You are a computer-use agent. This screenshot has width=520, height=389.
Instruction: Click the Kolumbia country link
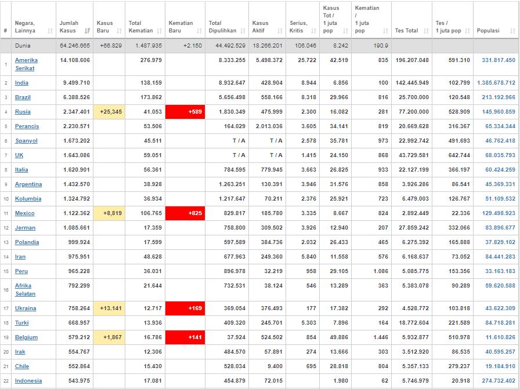[x=28, y=199]
